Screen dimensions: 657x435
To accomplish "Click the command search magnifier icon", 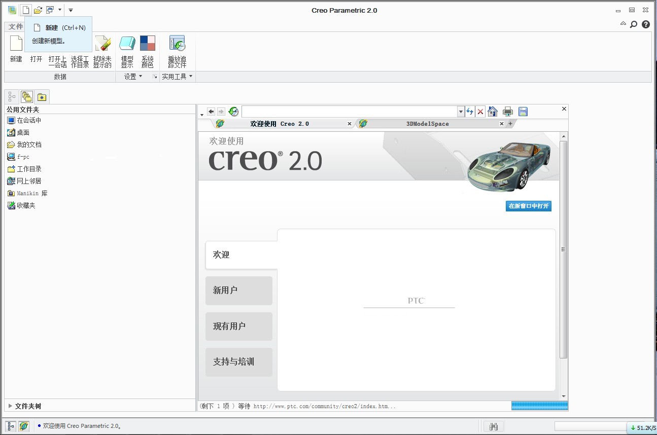I will click(x=634, y=24).
